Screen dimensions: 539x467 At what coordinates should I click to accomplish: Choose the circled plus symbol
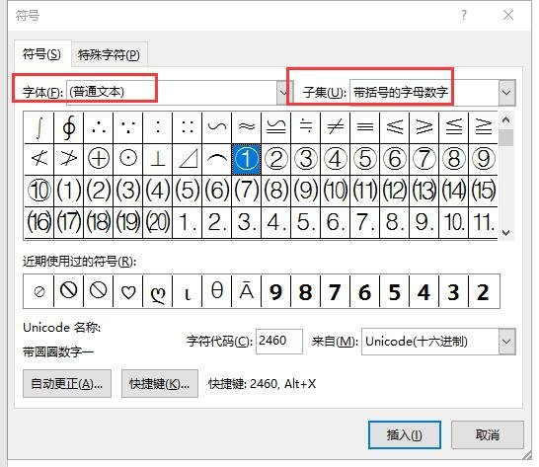99,159
